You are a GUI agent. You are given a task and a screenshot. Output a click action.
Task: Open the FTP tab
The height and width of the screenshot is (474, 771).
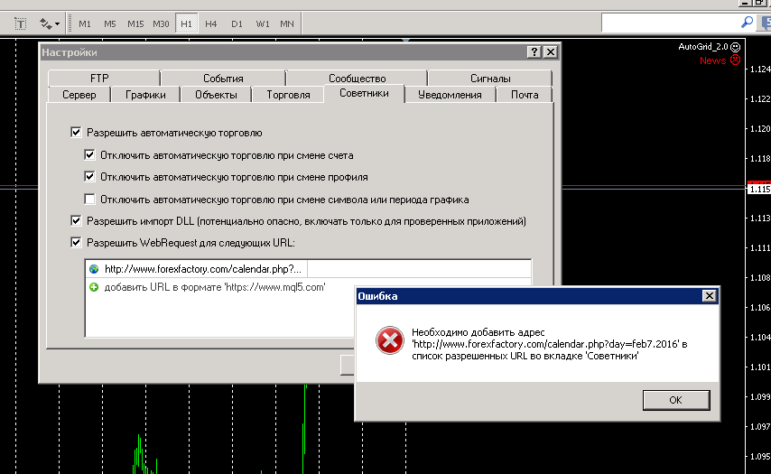click(x=104, y=79)
